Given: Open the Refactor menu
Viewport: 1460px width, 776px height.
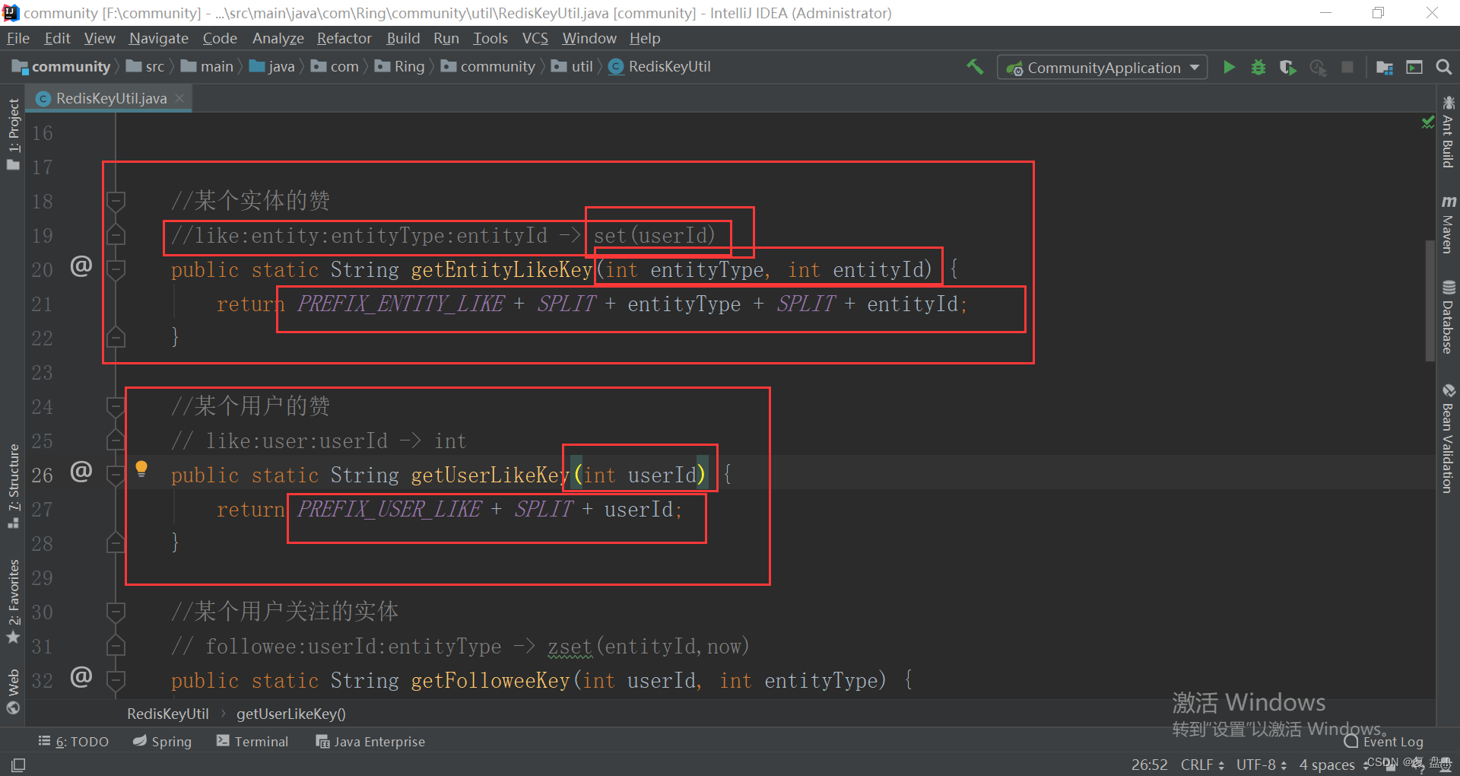Looking at the screenshot, I should 344,38.
